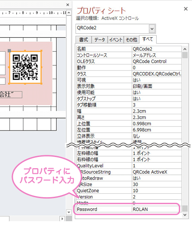The height and width of the screenshot is (225, 192).
Task: Open the QRCode2 object selector dropdown
Action: tap(152, 29)
